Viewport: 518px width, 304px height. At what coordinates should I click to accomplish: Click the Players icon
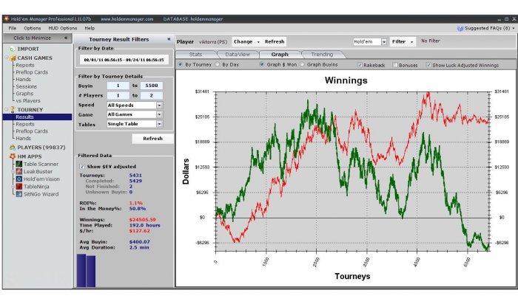(x=13, y=148)
